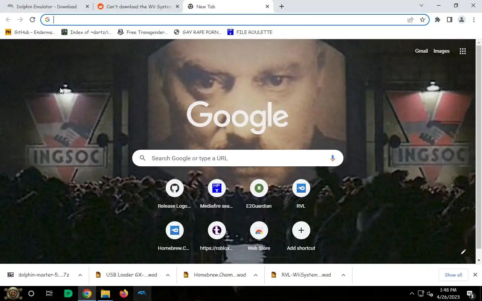Image resolution: width=482 pixels, height=301 pixels.
Task: Open a new tab with plus button
Action: [282, 6]
